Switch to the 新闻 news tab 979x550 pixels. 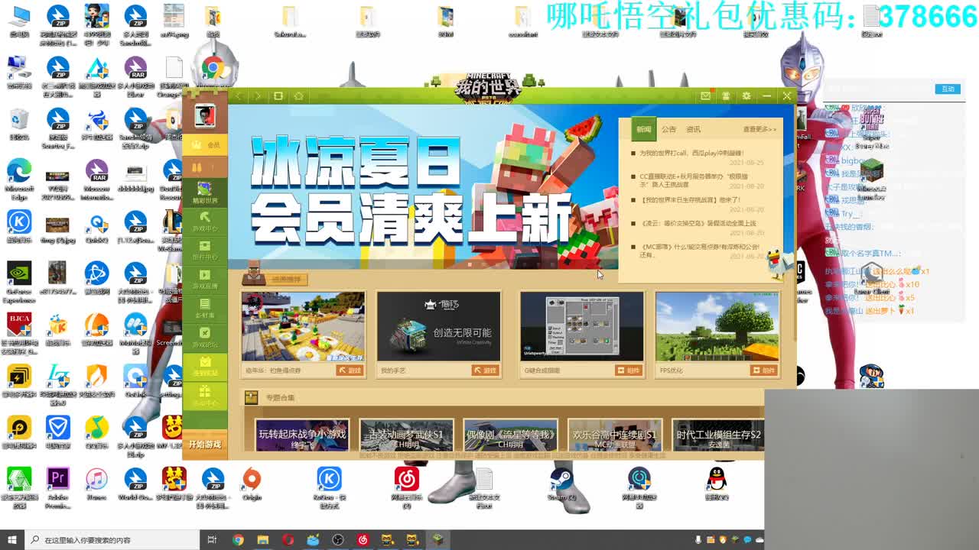(x=644, y=129)
